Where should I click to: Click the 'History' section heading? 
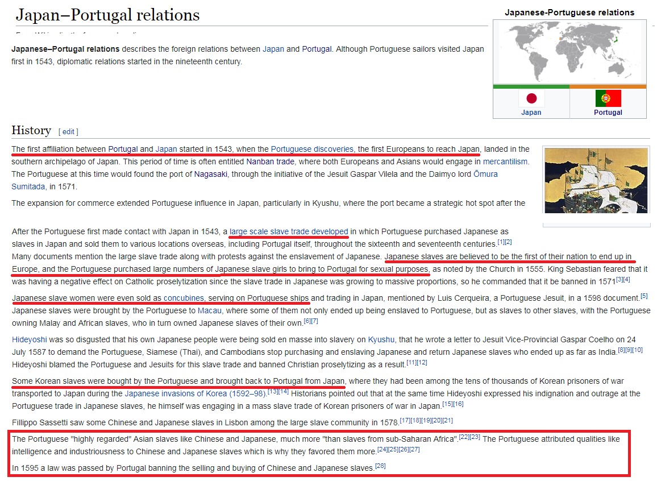coord(31,130)
